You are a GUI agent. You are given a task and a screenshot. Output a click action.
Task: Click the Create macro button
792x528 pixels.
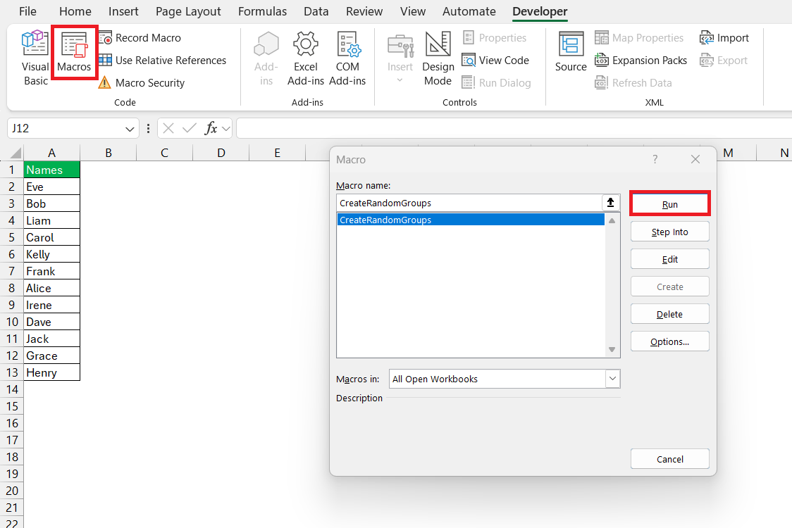[x=670, y=287]
